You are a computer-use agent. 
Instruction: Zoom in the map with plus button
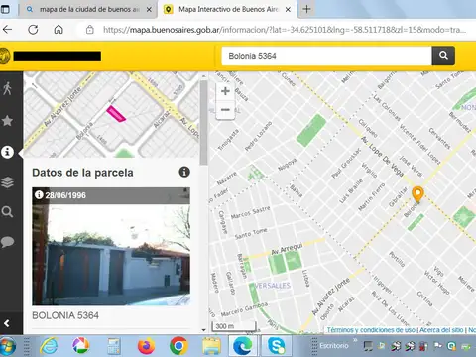(225, 91)
